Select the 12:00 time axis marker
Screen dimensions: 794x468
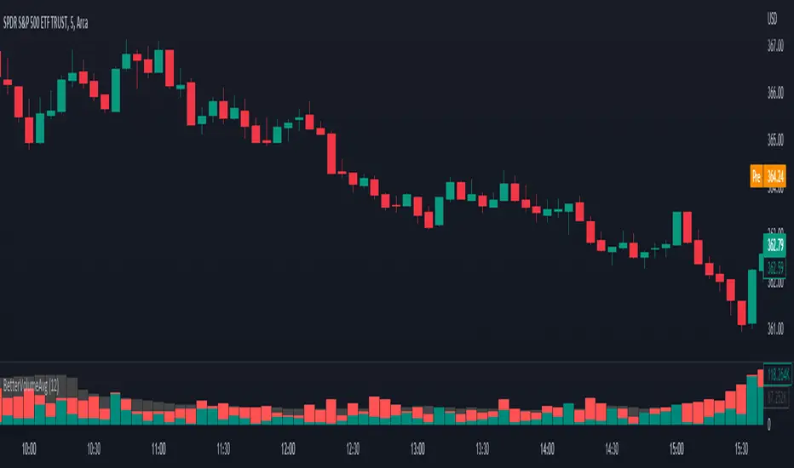(288, 447)
